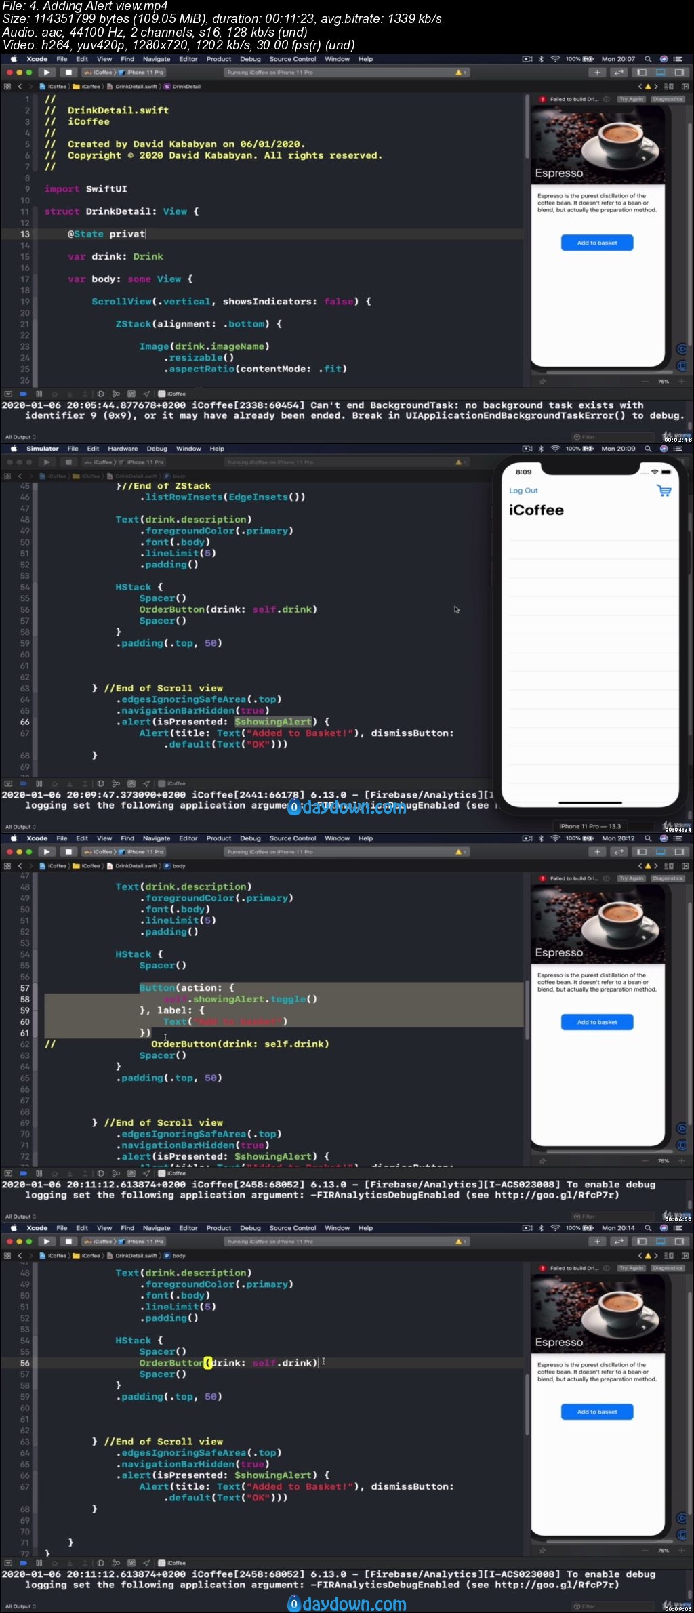694x1613 pixels.
Task: Toggle the navigator panel in the 20:07 frame
Action: [641, 73]
